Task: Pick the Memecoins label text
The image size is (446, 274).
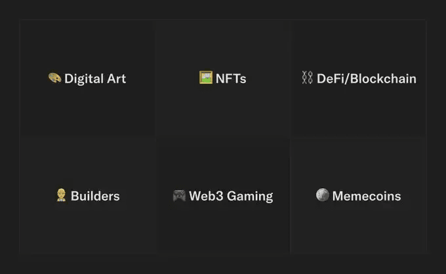Action: pos(367,196)
